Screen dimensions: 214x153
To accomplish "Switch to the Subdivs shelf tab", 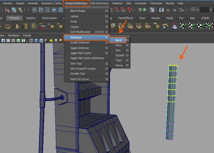I will [x=31, y=18].
